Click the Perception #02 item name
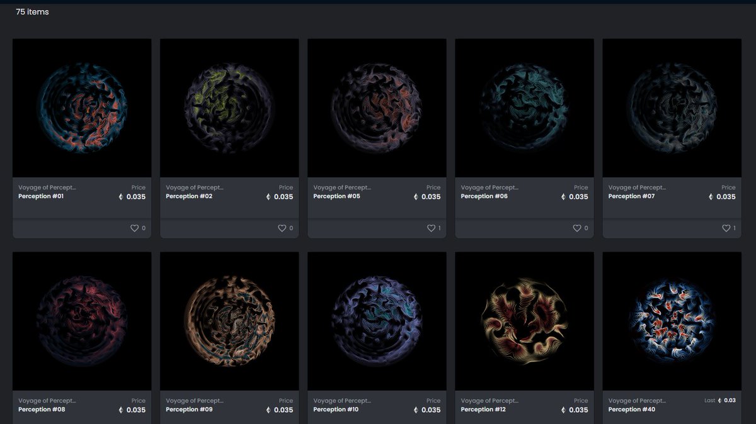 (189, 196)
